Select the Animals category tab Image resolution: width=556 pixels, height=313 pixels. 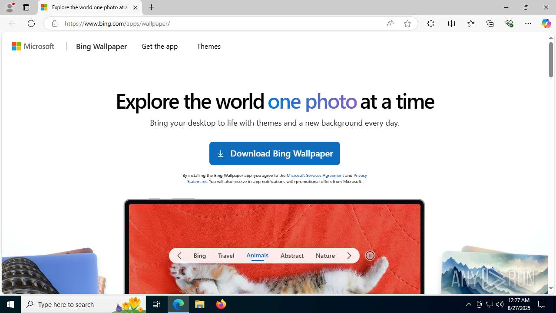pyautogui.click(x=257, y=256)
